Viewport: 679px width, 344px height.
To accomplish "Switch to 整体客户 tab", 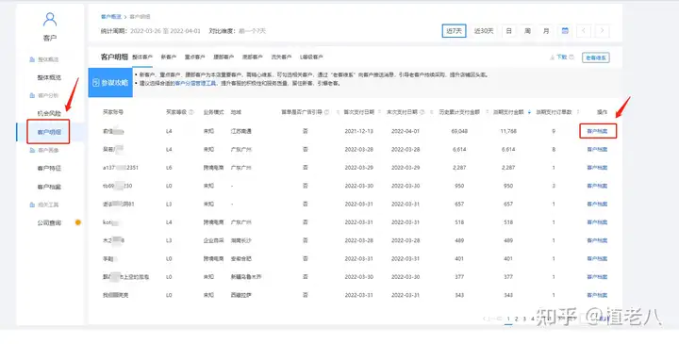I will (x=142, y=57).
